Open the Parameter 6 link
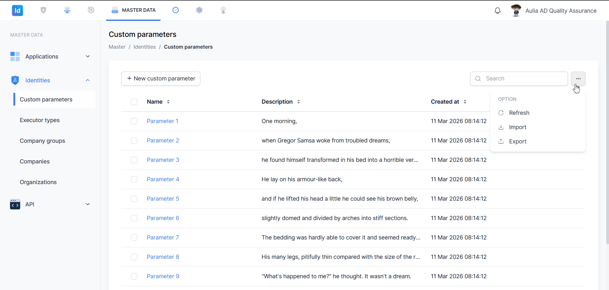Viewport: 609px width, 290px height. [163, 218]
